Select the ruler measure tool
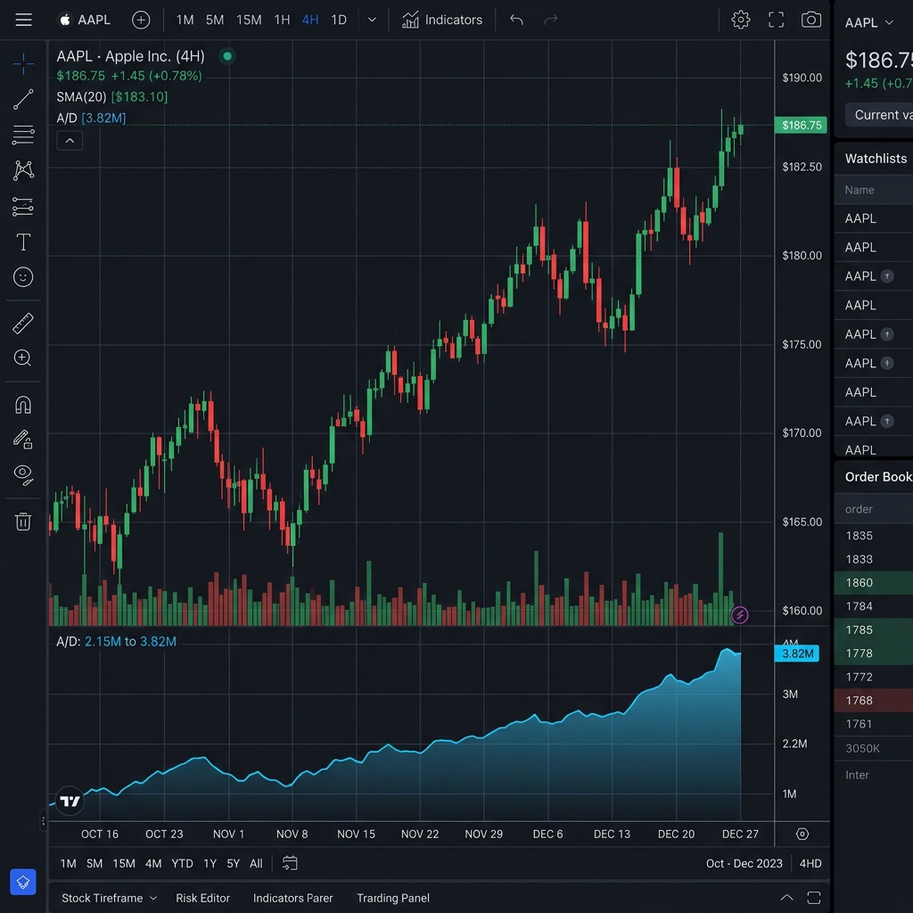 [x=23, y=323]
